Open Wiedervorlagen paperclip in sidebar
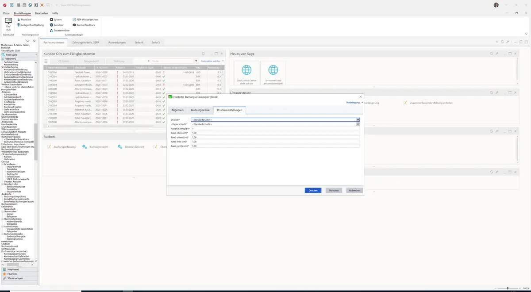 click(x=19, y=278)
